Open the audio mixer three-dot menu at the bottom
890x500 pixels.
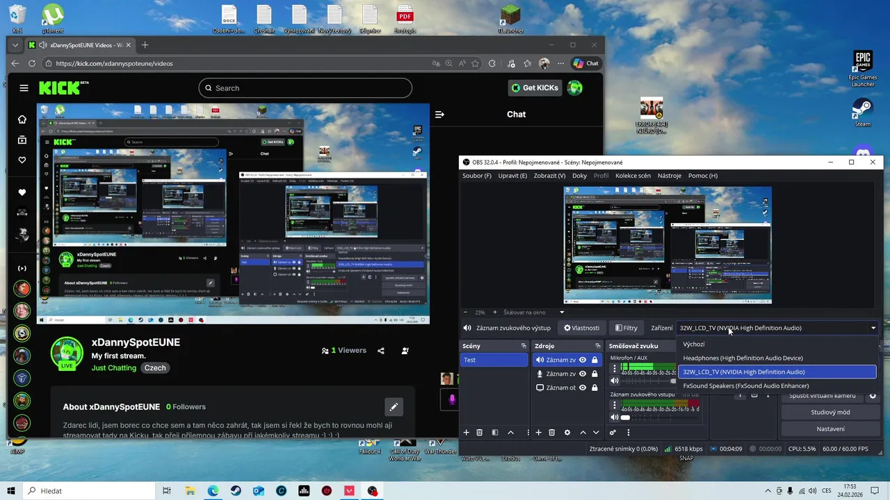coord(629,433)
